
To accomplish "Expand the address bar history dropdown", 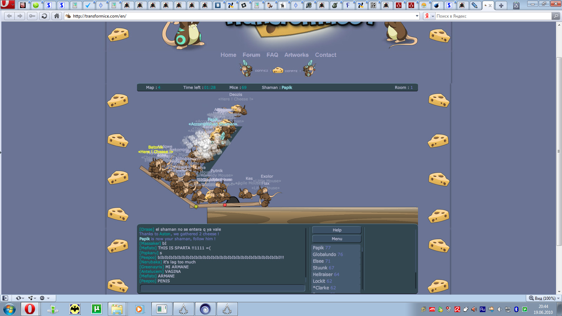I will (x=417, y=16).
